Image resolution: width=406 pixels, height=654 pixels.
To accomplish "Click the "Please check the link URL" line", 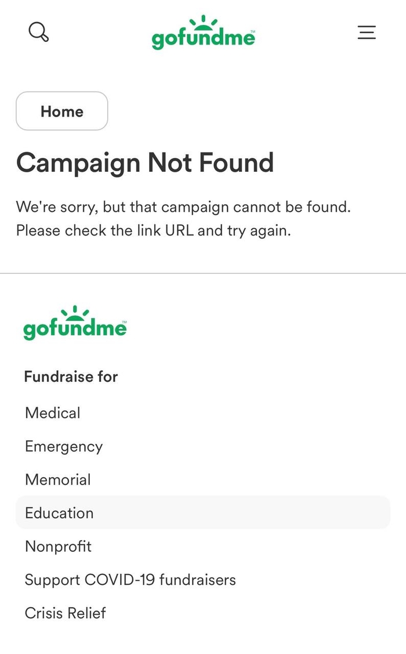I will coord(153,230).
